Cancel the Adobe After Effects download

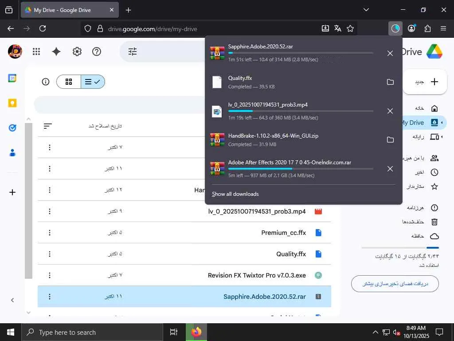coord(390,169)
